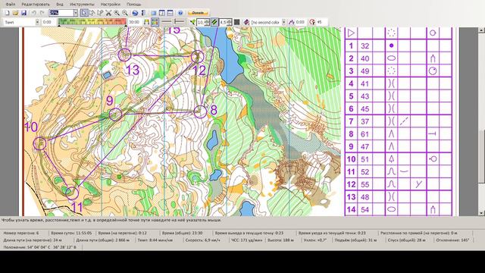Click the red compass icon near 45
Viewport: 485px width, 273px height.
pos(312,22)
